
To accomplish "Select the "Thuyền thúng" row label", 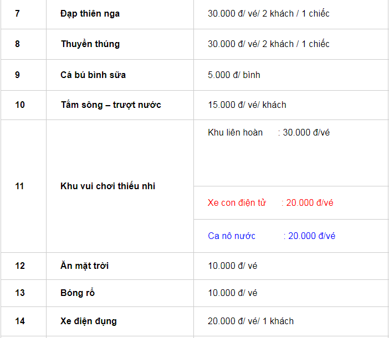I will tap(90, 44).
